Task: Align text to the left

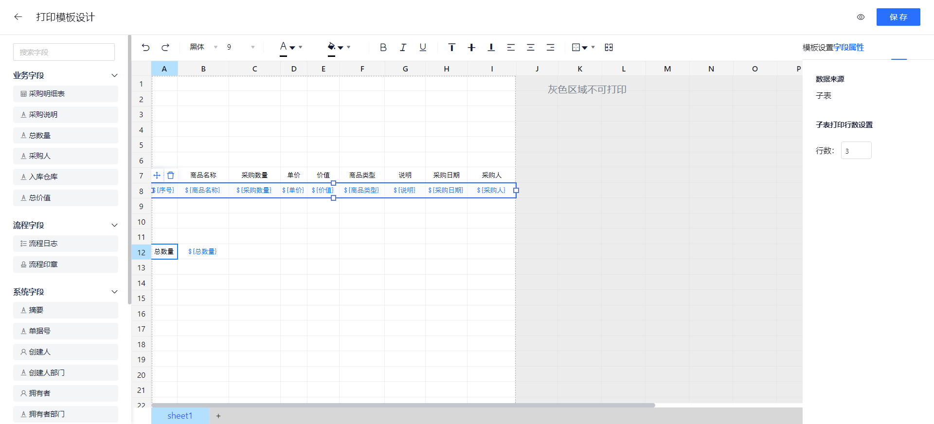Action: [511, 47]
